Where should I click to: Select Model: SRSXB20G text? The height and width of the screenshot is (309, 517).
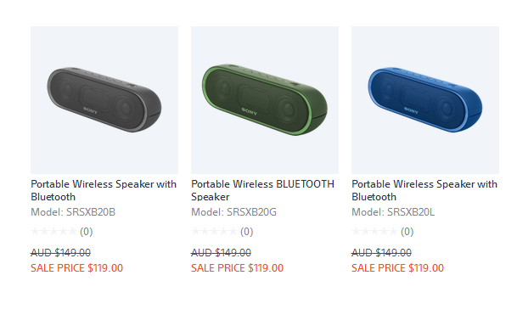pyautogui.click(x=233, y=212)
